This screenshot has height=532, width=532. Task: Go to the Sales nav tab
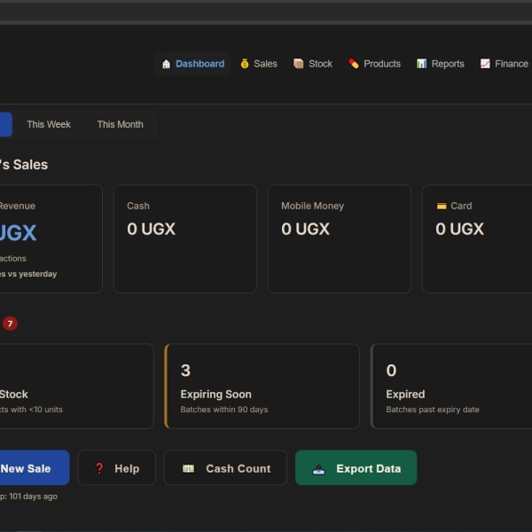[x=259, y=64]
